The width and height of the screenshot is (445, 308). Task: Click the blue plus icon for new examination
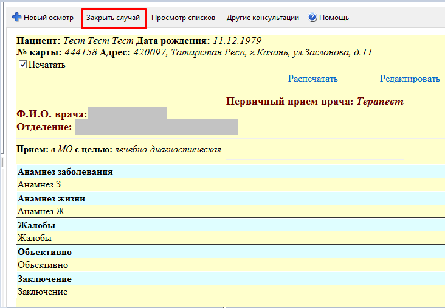[x=17, y=18]
